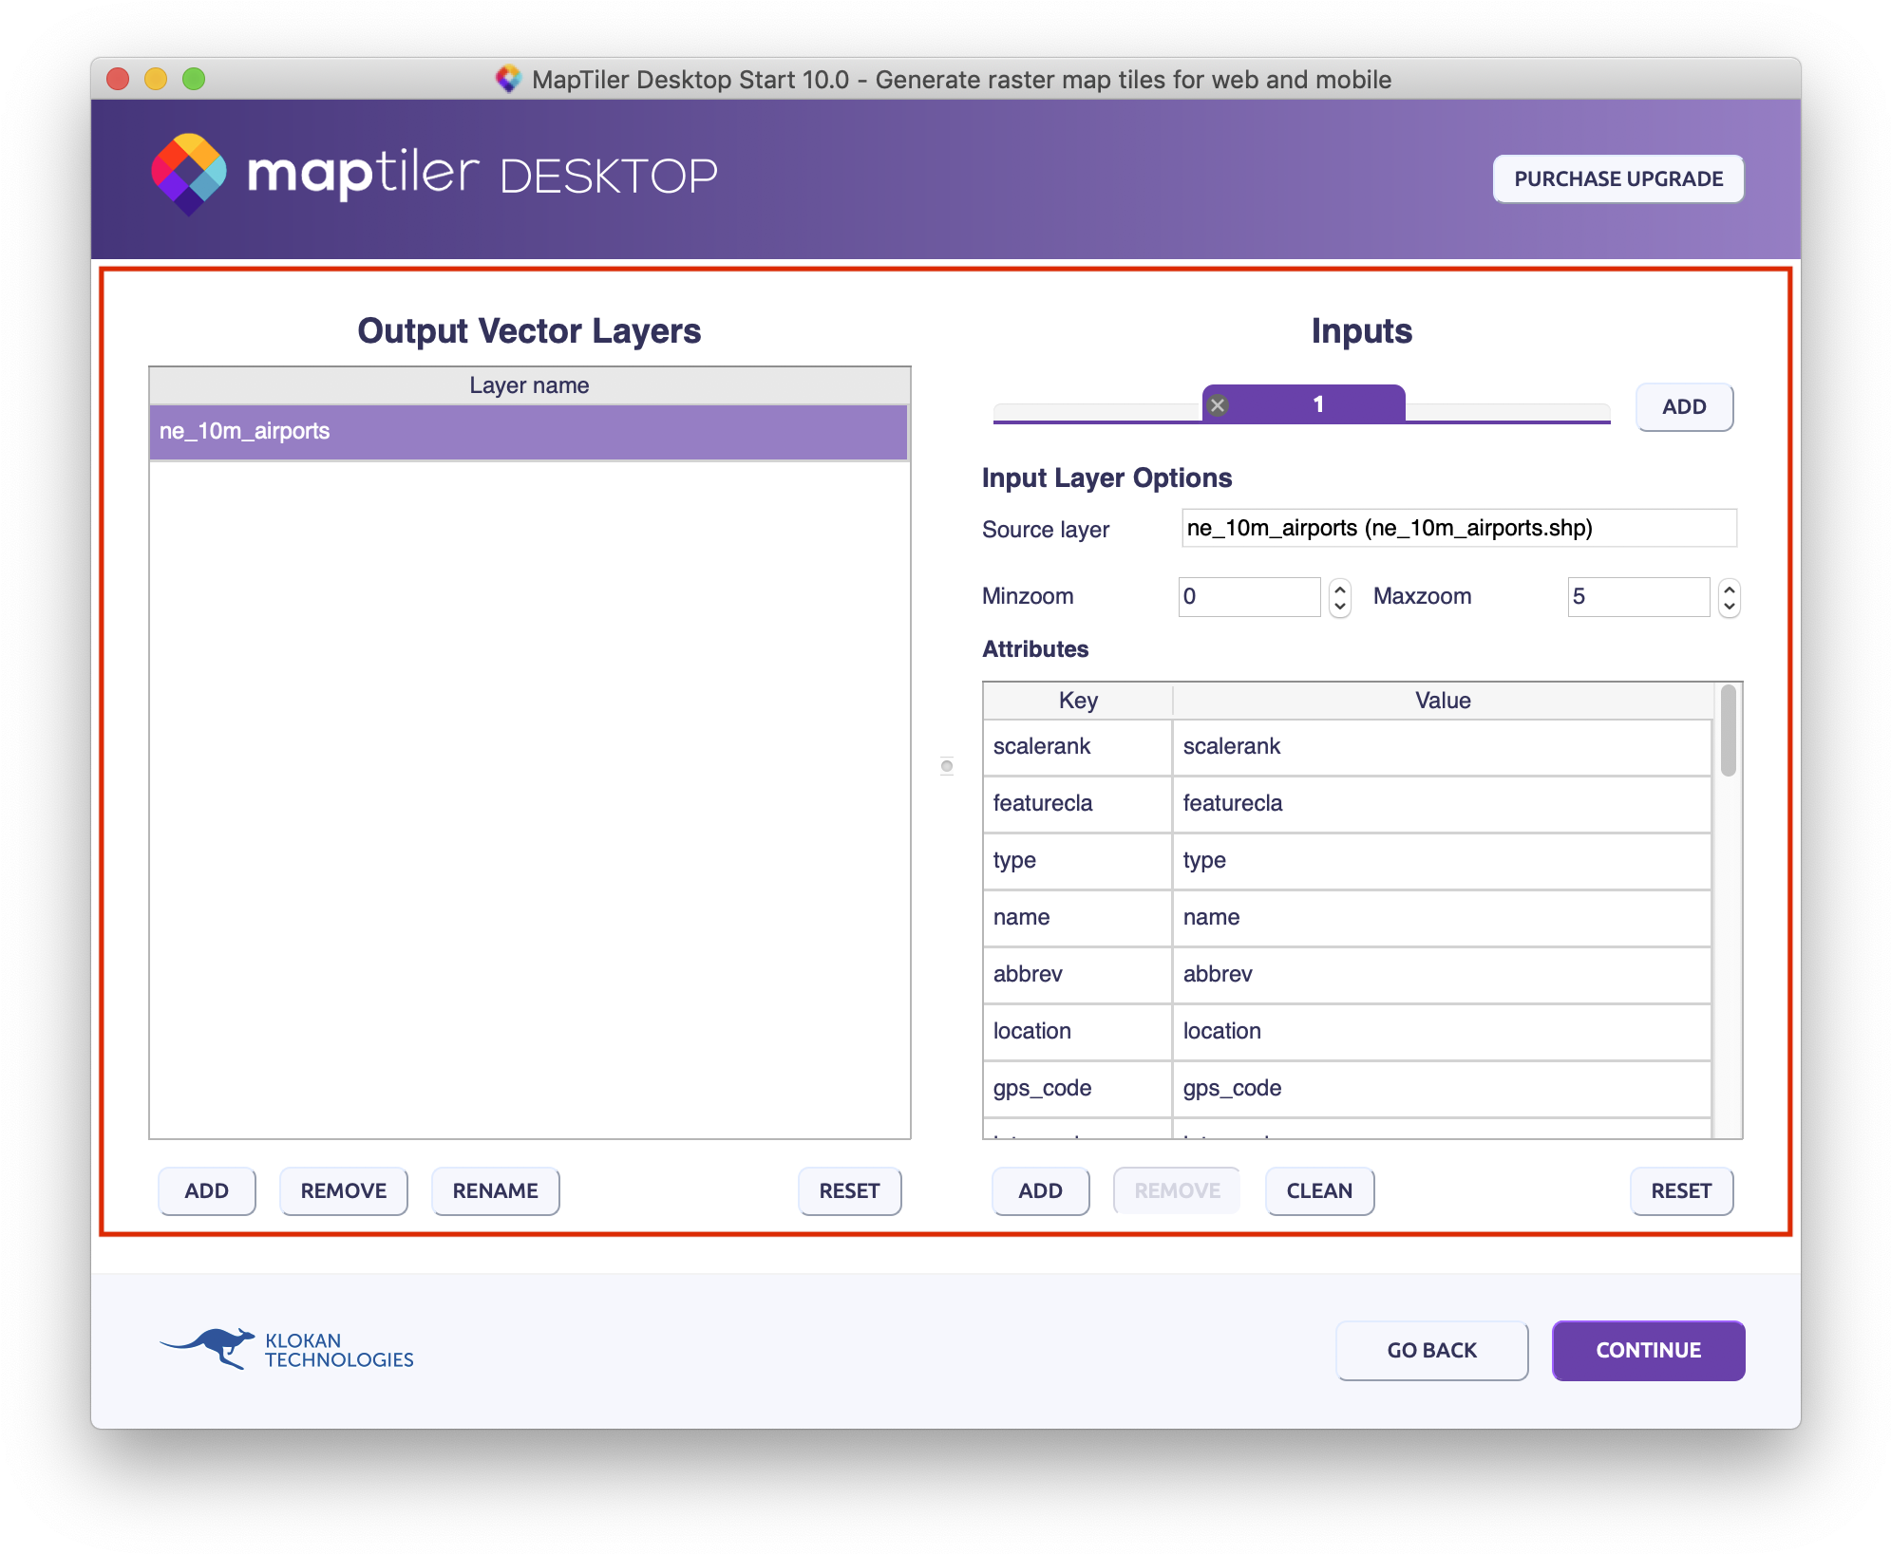Select the scalerank value cell
This screenshot has height=1554, width=1891.
click(x=1442, y=747)
